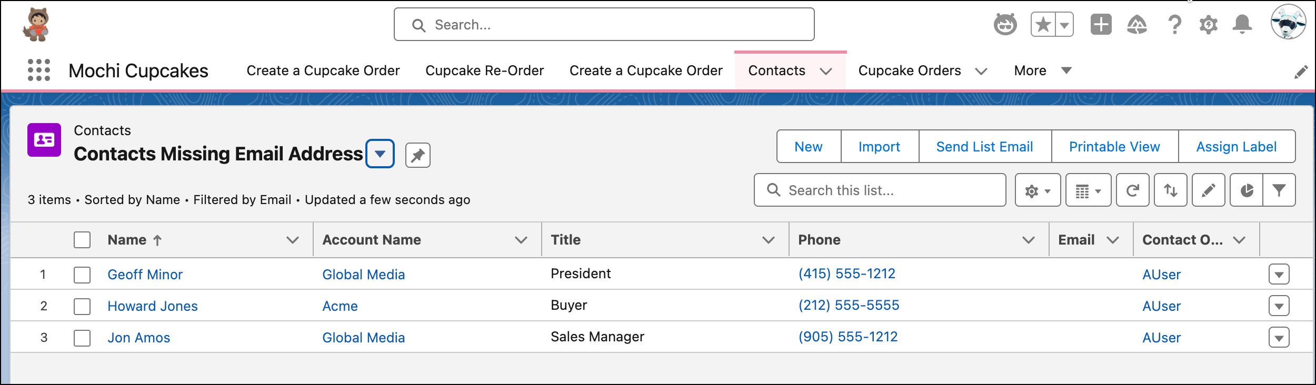The width and height of the screenshot is (1316, 385).
Task: Pin this list view with pin icon
Action: (418, 155)
